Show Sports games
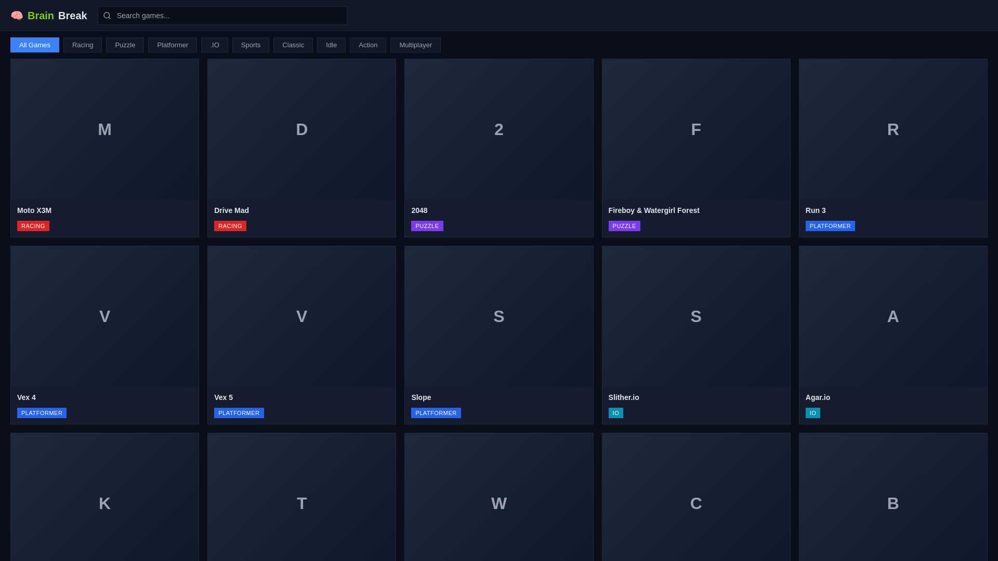 251,45
